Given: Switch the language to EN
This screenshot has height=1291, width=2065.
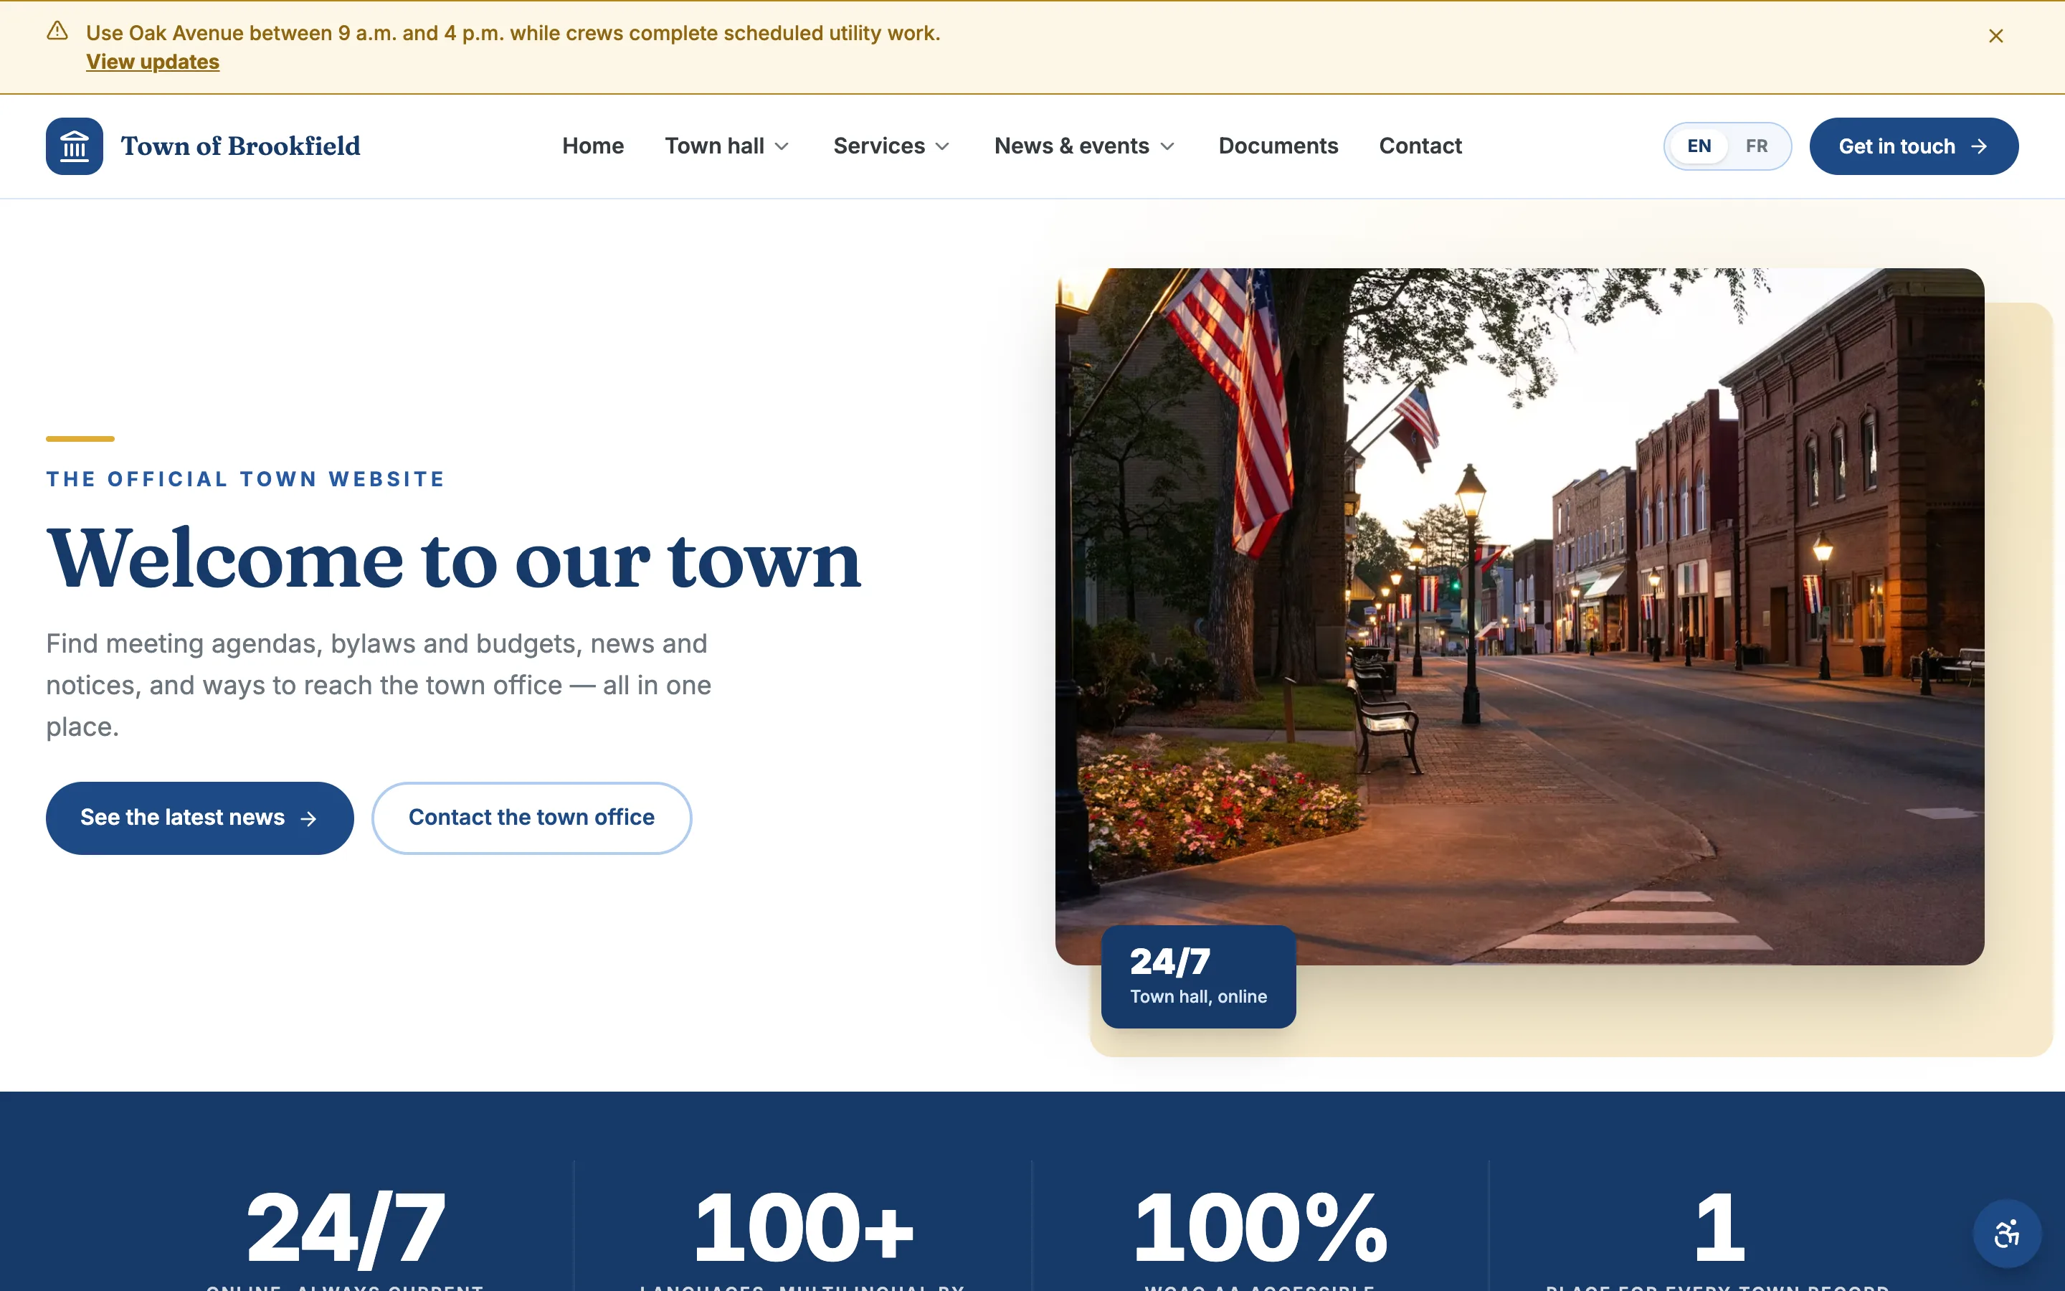Looking at the screenshot, I should (x=1699, y=146).
